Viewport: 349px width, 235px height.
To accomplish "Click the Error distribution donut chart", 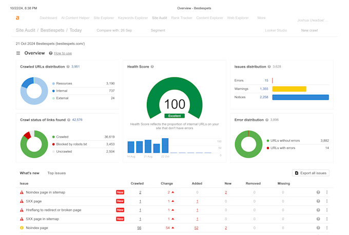I will [248, 144].
